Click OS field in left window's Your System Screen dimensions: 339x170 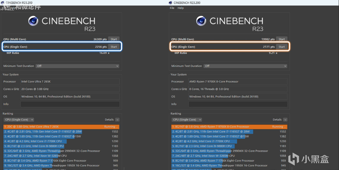70,97
